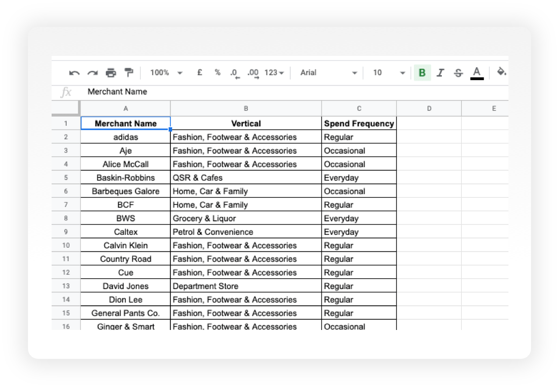Toggle Italic formatting
Viewport: 559px width, 388px height.
point(441,73)
